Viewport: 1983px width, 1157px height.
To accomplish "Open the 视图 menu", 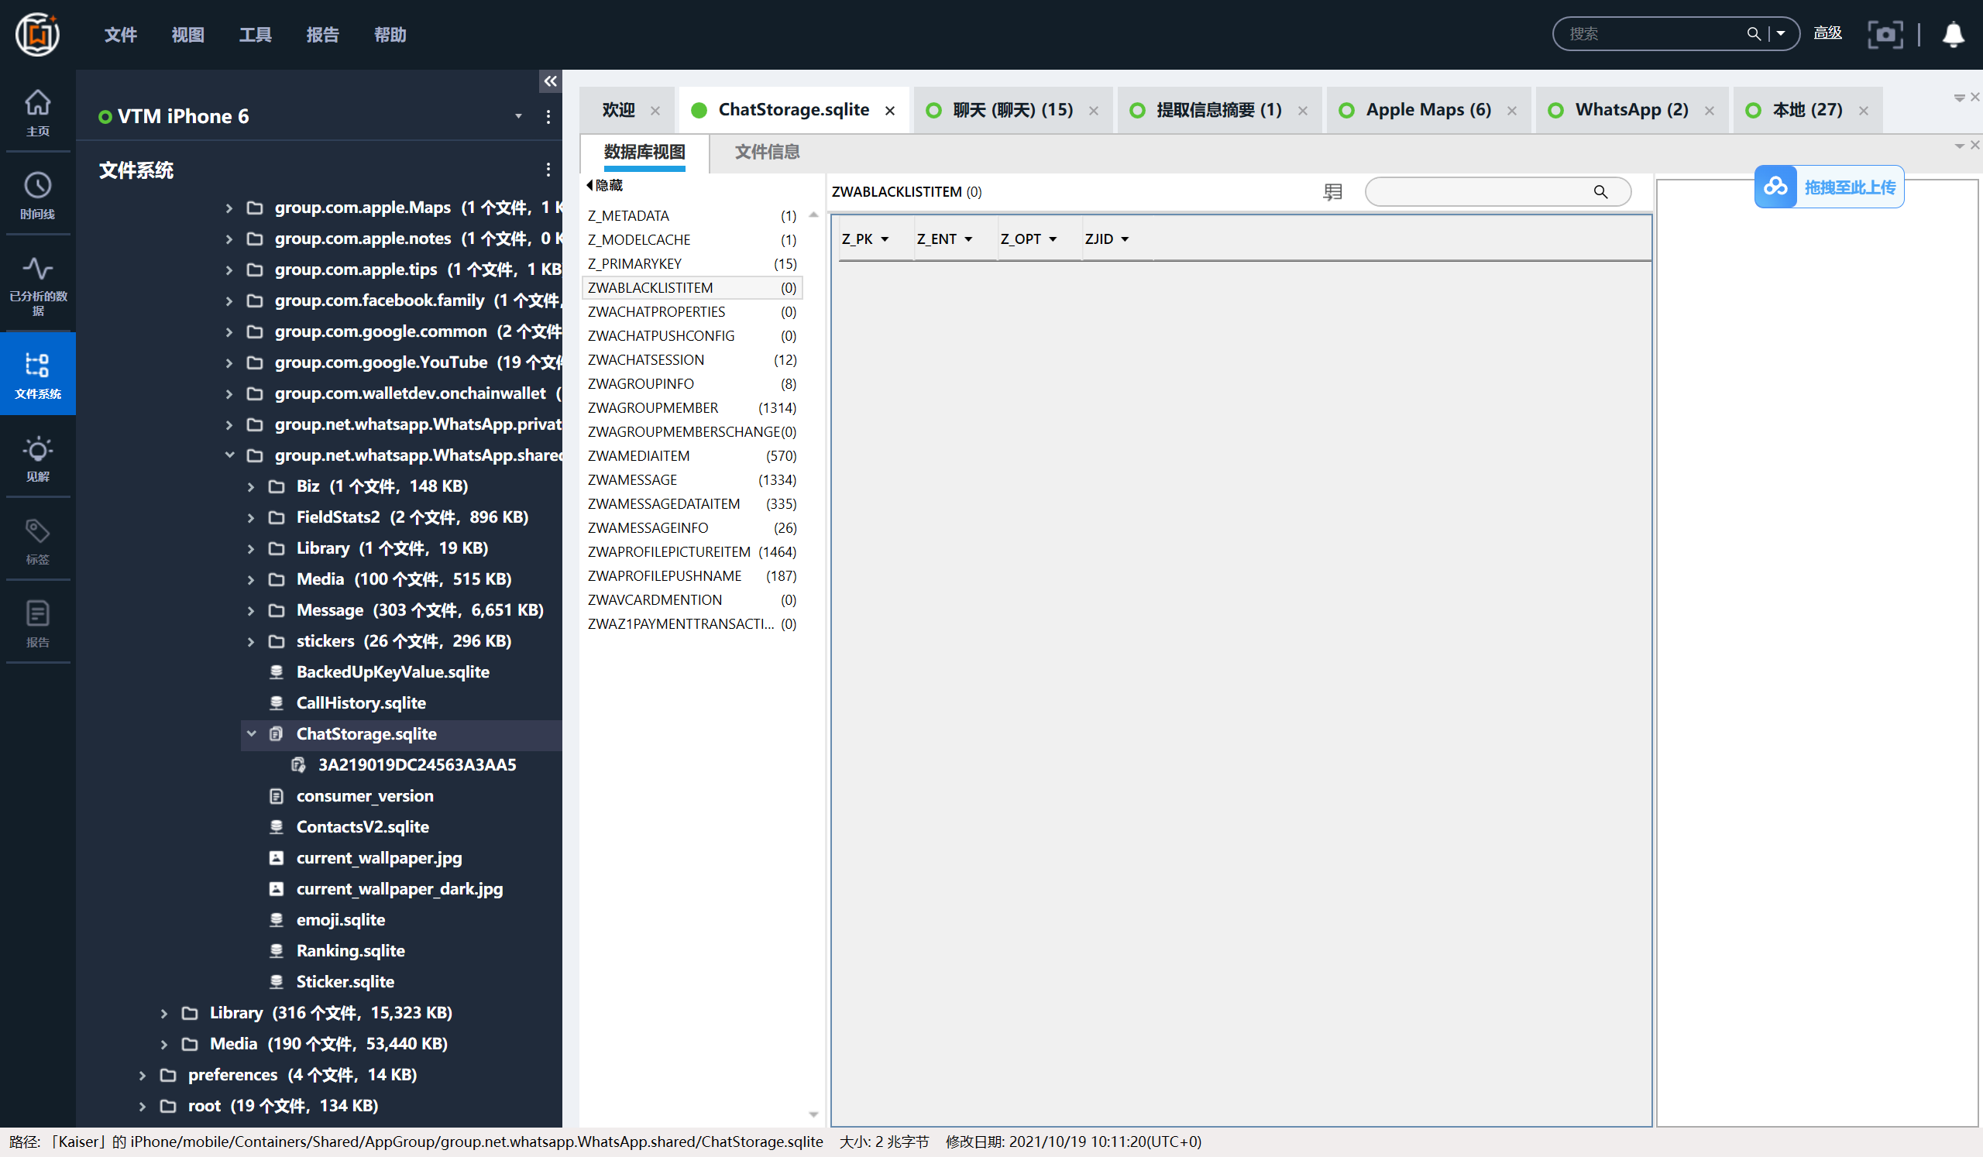I will coord(188,35).
